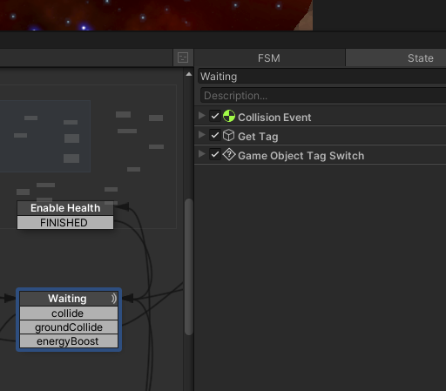Image resolution: width=446 pixels, height=391 pixels.
Task: Switch to the State tab
Action: click(x=396, y=57)
